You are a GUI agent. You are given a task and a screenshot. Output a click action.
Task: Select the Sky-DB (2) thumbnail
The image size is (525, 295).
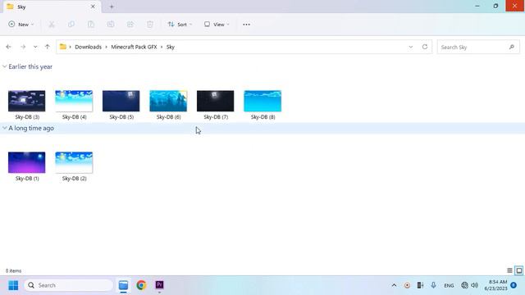coord(74,162)
